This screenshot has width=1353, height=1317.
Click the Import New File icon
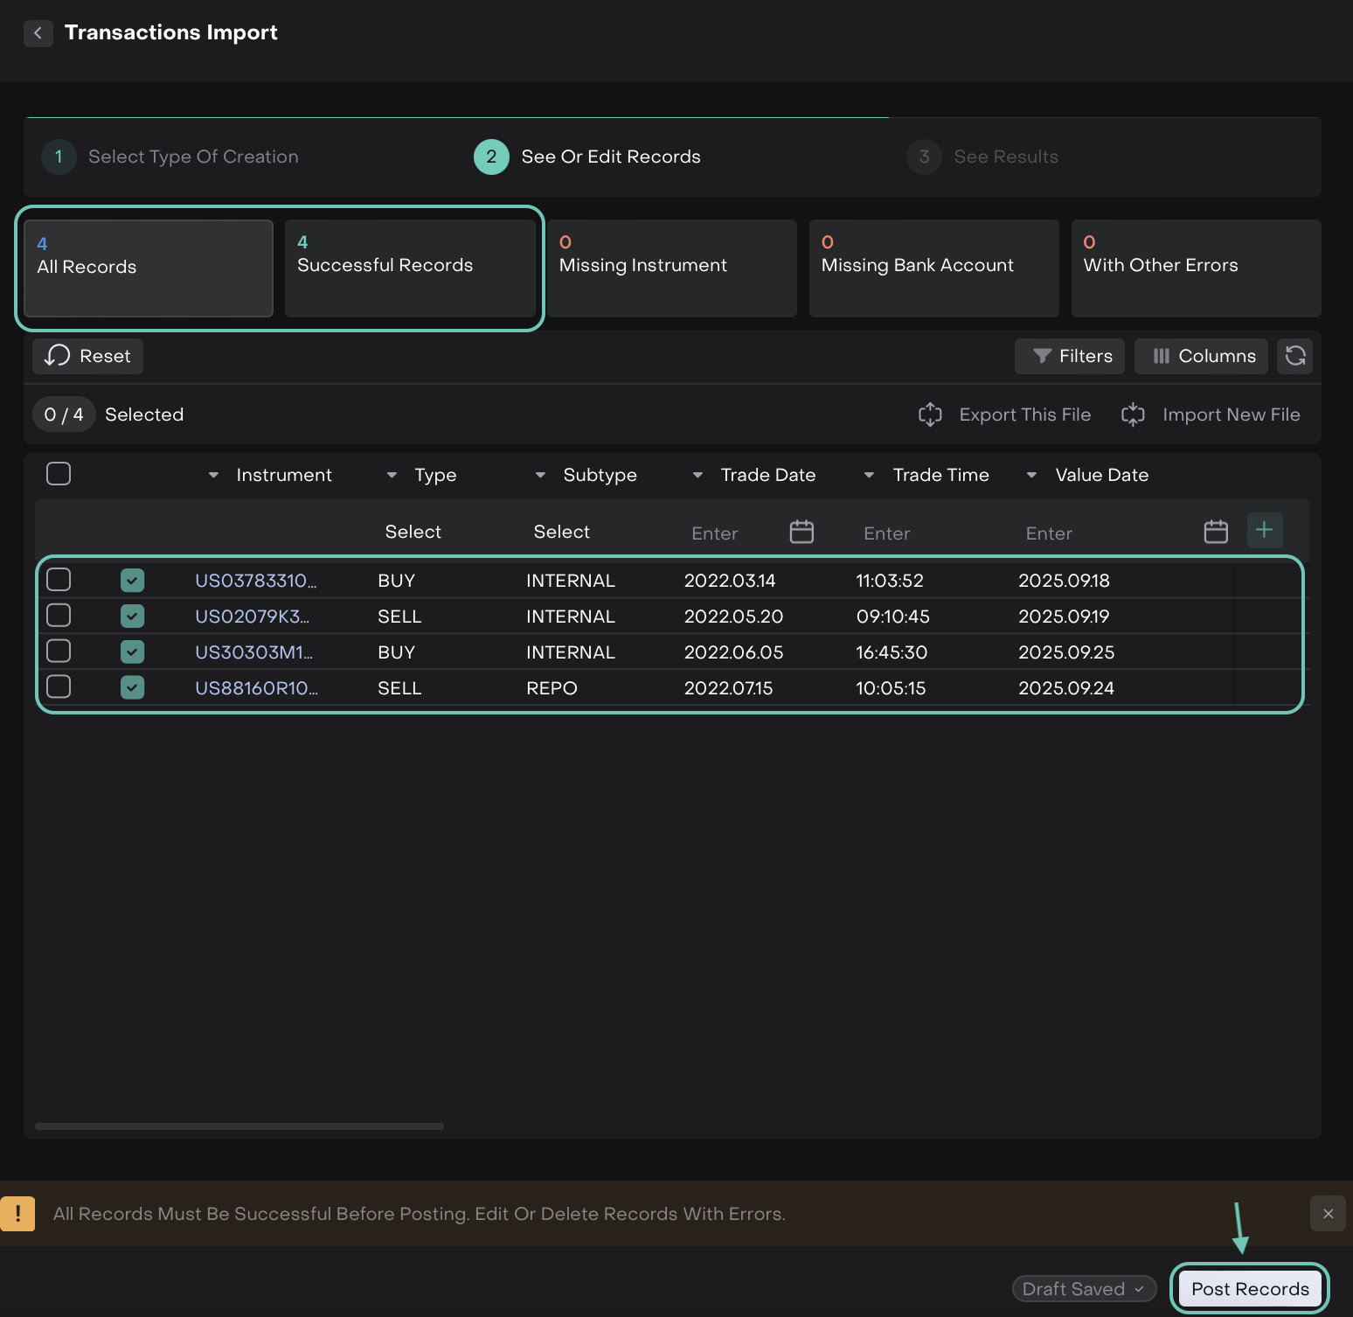tap(1133, 415)
